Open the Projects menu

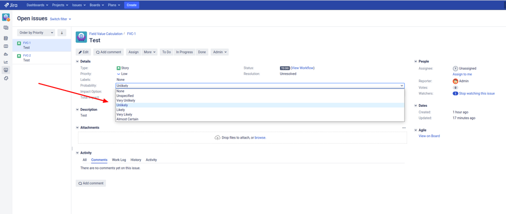point(60,5)
